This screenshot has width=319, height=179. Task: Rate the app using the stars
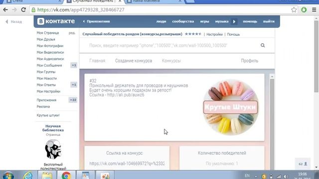coord(193,34)
